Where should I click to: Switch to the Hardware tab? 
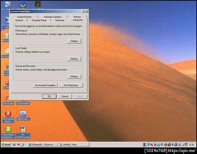pos(60,20)
